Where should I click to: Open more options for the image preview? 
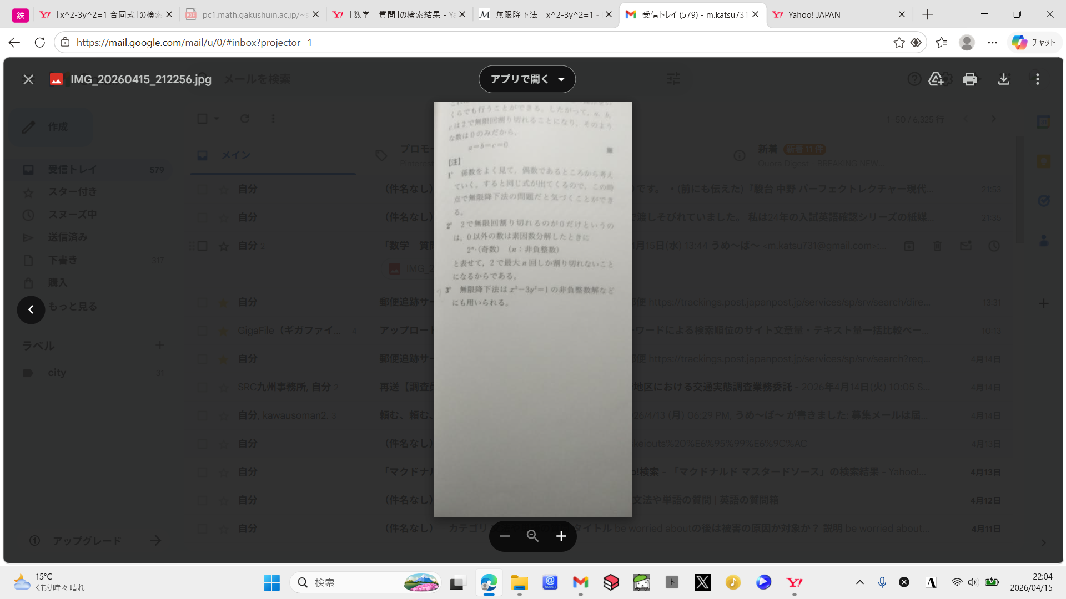pyautogui.click(x=1037, y=79)
